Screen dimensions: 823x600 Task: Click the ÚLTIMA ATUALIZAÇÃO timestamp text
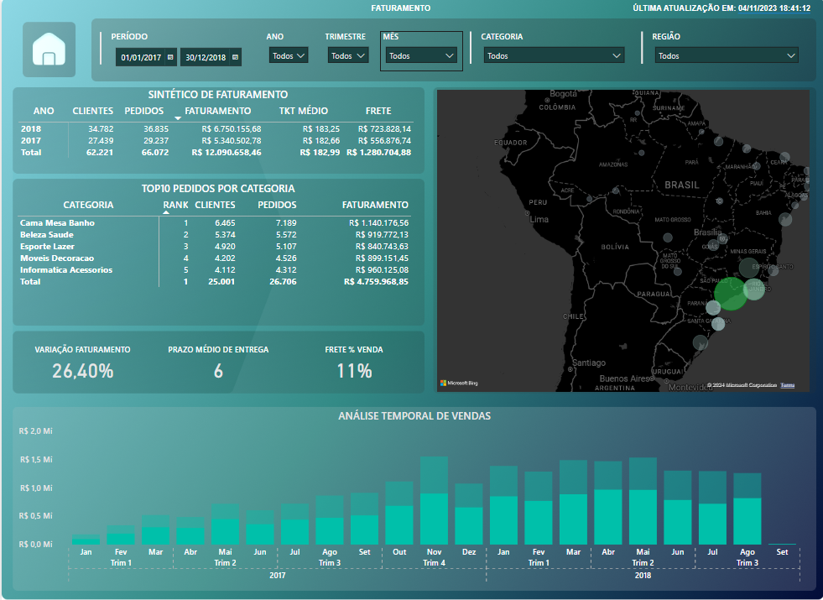click(721, 8)
